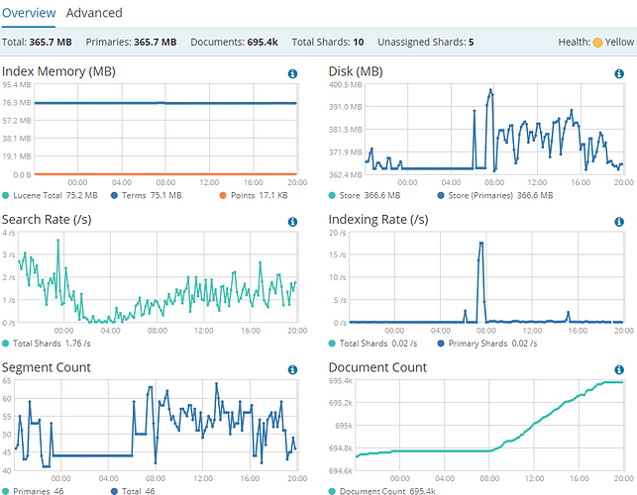The image size is (637, 495).
Task: Open info icon for Index Memory chart
Action: click(292, 74)
